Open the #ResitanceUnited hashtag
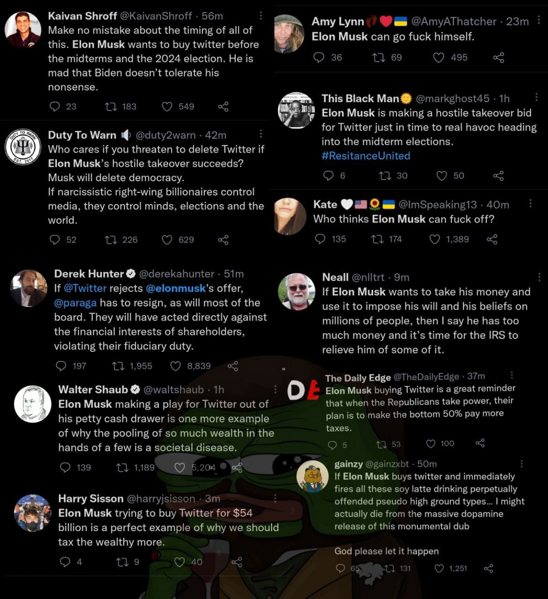548x599 pixels. tap(366, 156)
